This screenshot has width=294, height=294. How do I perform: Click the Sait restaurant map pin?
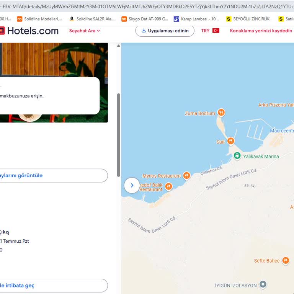click(230, 141)
